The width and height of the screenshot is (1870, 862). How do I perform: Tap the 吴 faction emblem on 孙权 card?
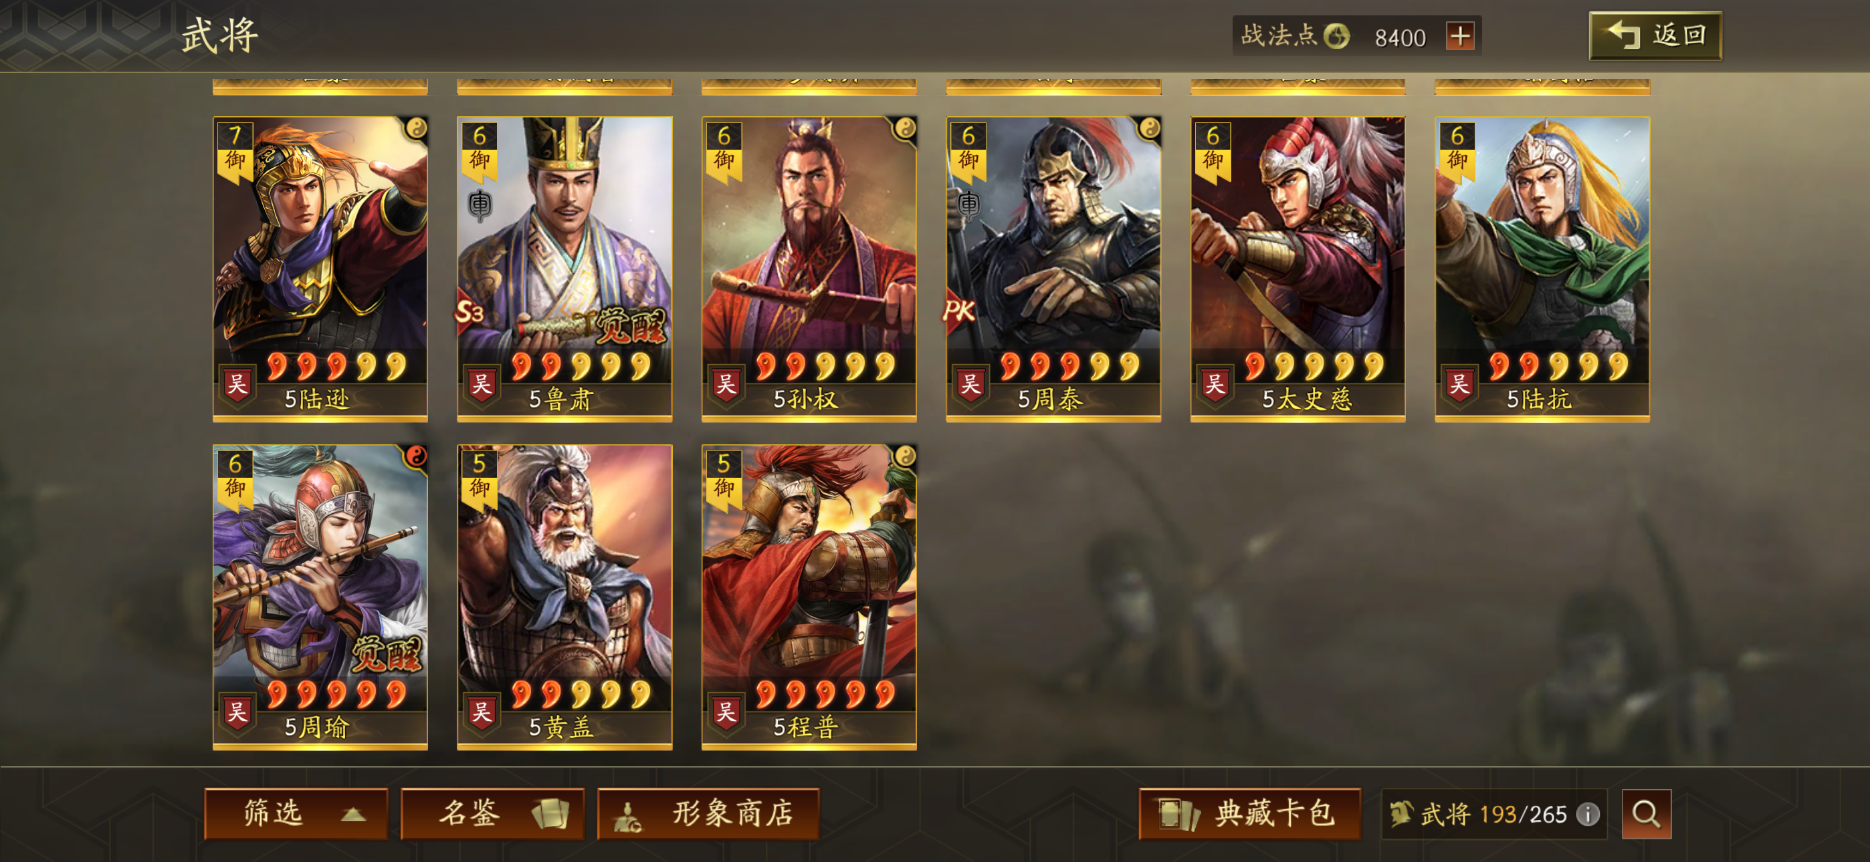(726, 384)
